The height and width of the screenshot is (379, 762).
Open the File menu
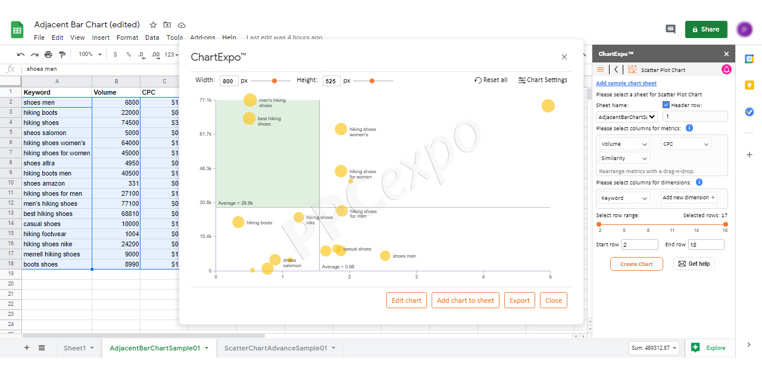tap(39, 37)
